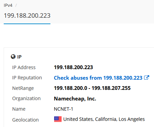Click the IP Address label
Viewport: 154px width, 127px height.
(24, 67)
